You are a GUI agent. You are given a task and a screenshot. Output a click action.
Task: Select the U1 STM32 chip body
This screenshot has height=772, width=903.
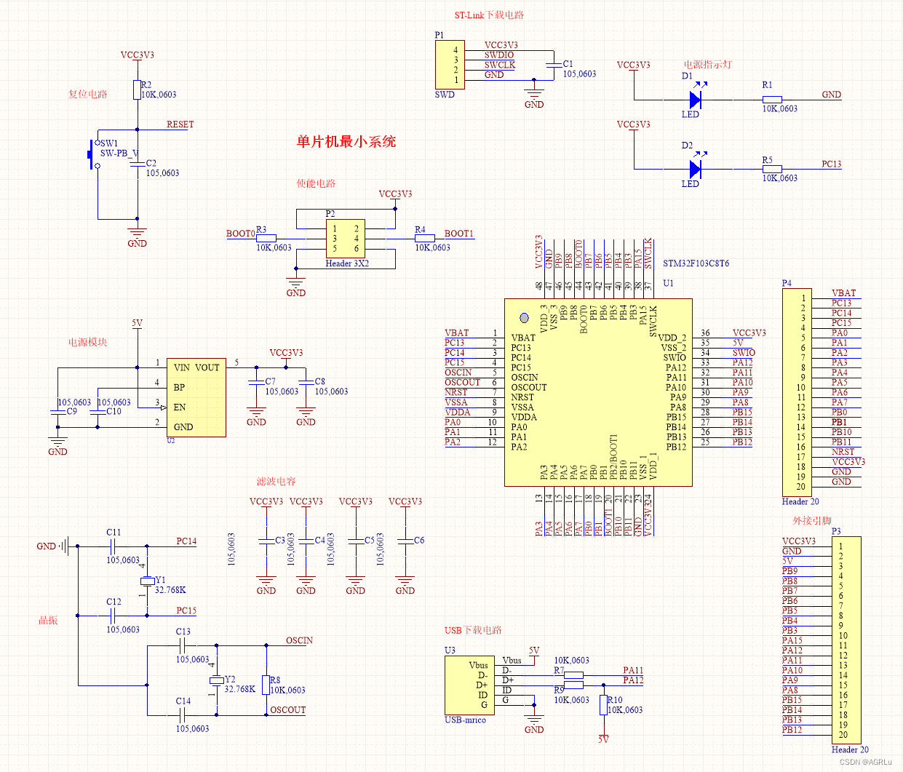point(598,391)
